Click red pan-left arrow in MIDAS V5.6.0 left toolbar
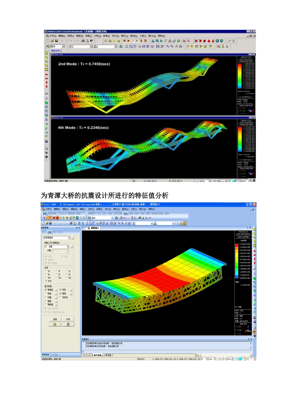Image resolution: width=286 pixels, height=405 pixels. (x=46, y=74)
